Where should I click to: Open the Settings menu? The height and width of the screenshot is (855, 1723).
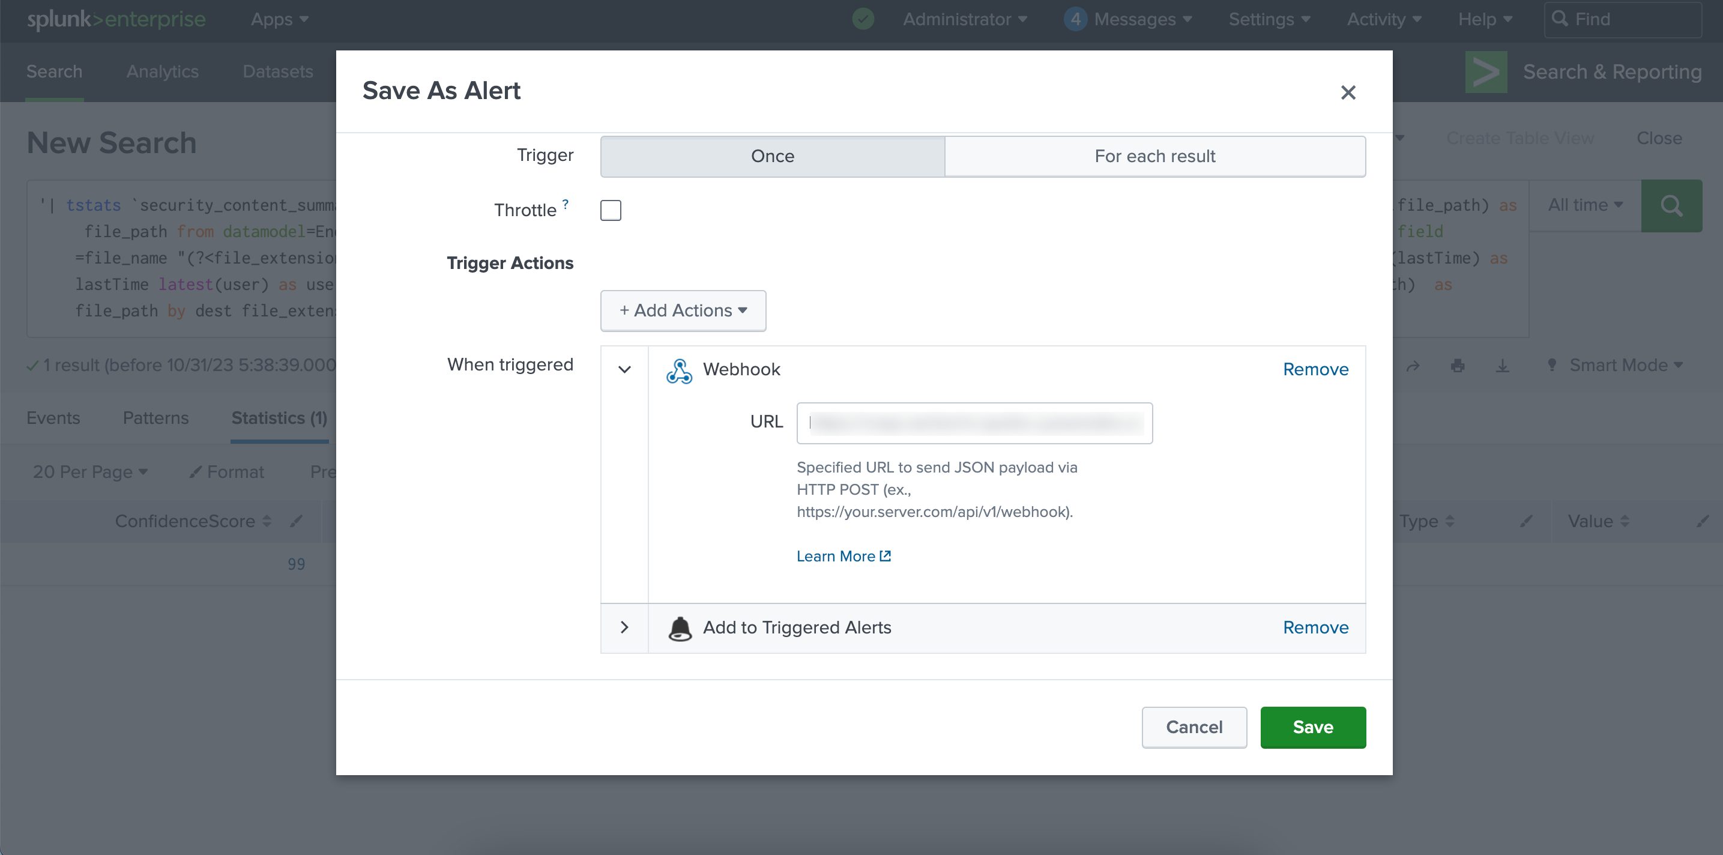tap(1269, 19)
